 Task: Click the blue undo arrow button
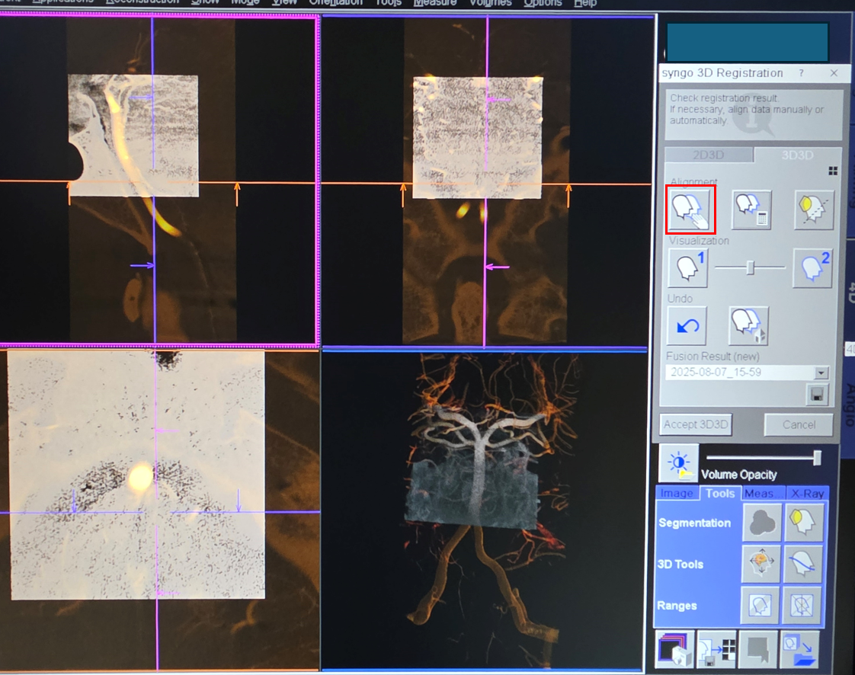[687, 326]
